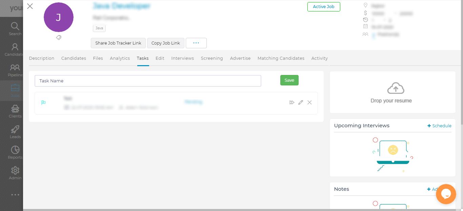Switch to the Interviews tab

pyautogui.click(x=182, y=58)
